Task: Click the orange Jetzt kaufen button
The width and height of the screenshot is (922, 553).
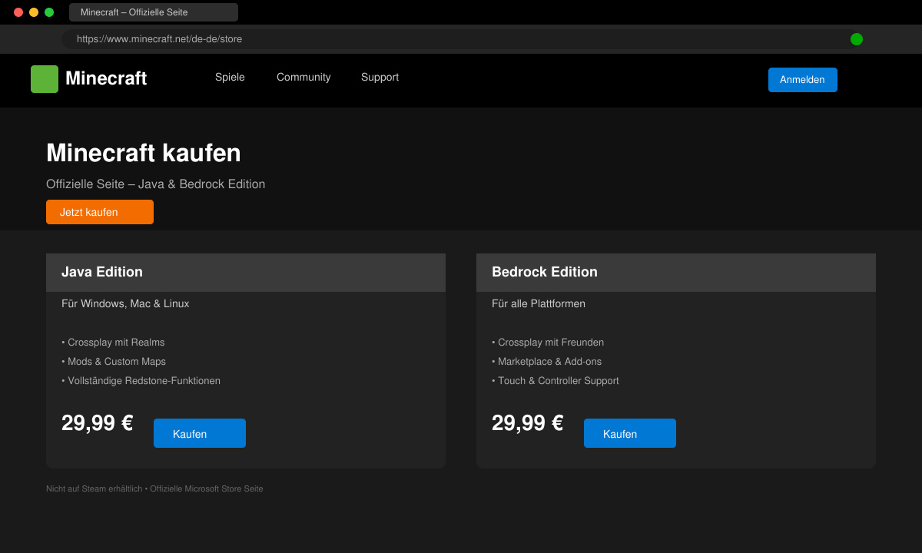Action: pyautogui.click(x=100, y=212)
